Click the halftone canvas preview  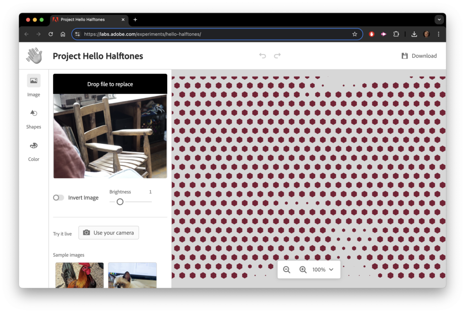[x=309, y=179]
